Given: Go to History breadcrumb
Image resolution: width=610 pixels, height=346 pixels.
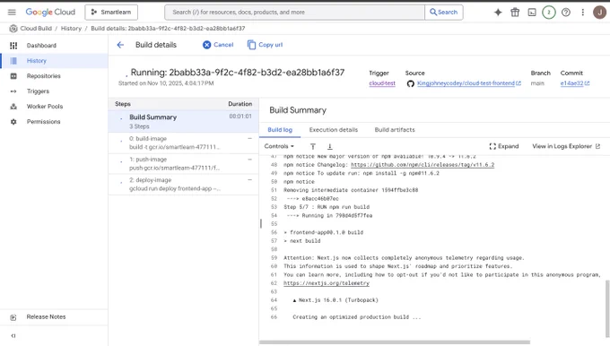Looking at the screenshot, I should click(71, 29).
